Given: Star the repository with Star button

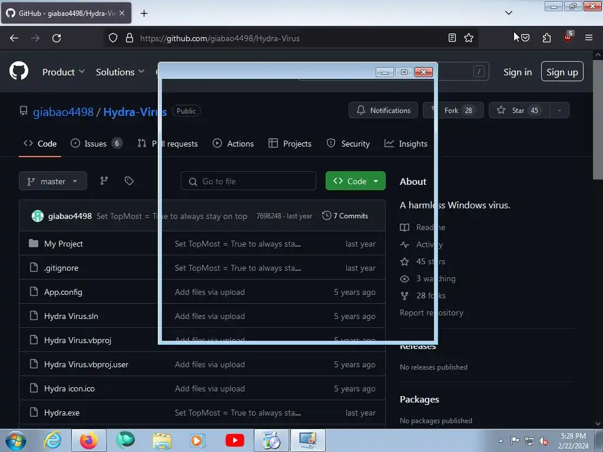Looking at the screenshot, I should (519, 110).
